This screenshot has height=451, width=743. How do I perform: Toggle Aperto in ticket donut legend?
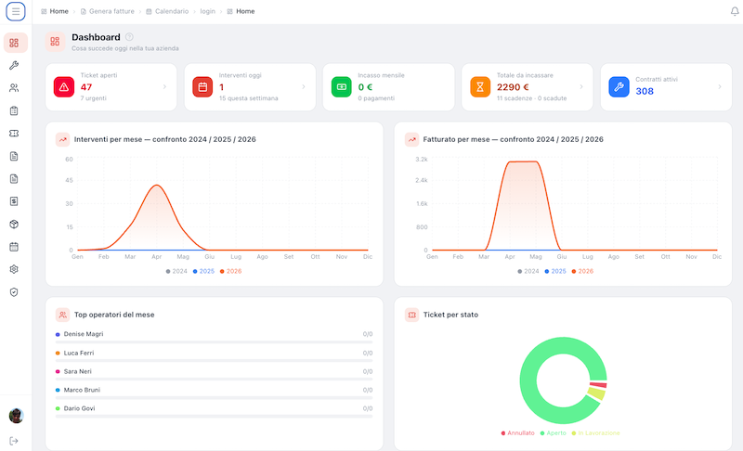coord(553,433)
